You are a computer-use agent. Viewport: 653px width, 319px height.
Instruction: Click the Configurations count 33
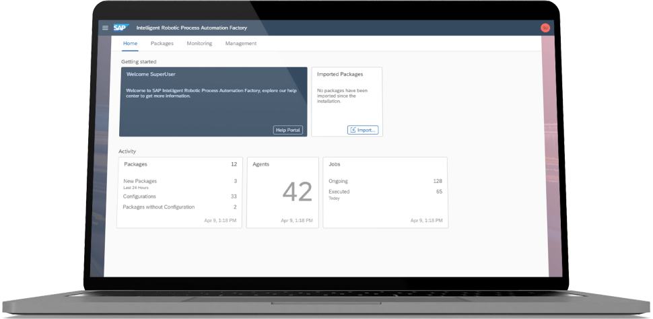click(x=234, y=197)
